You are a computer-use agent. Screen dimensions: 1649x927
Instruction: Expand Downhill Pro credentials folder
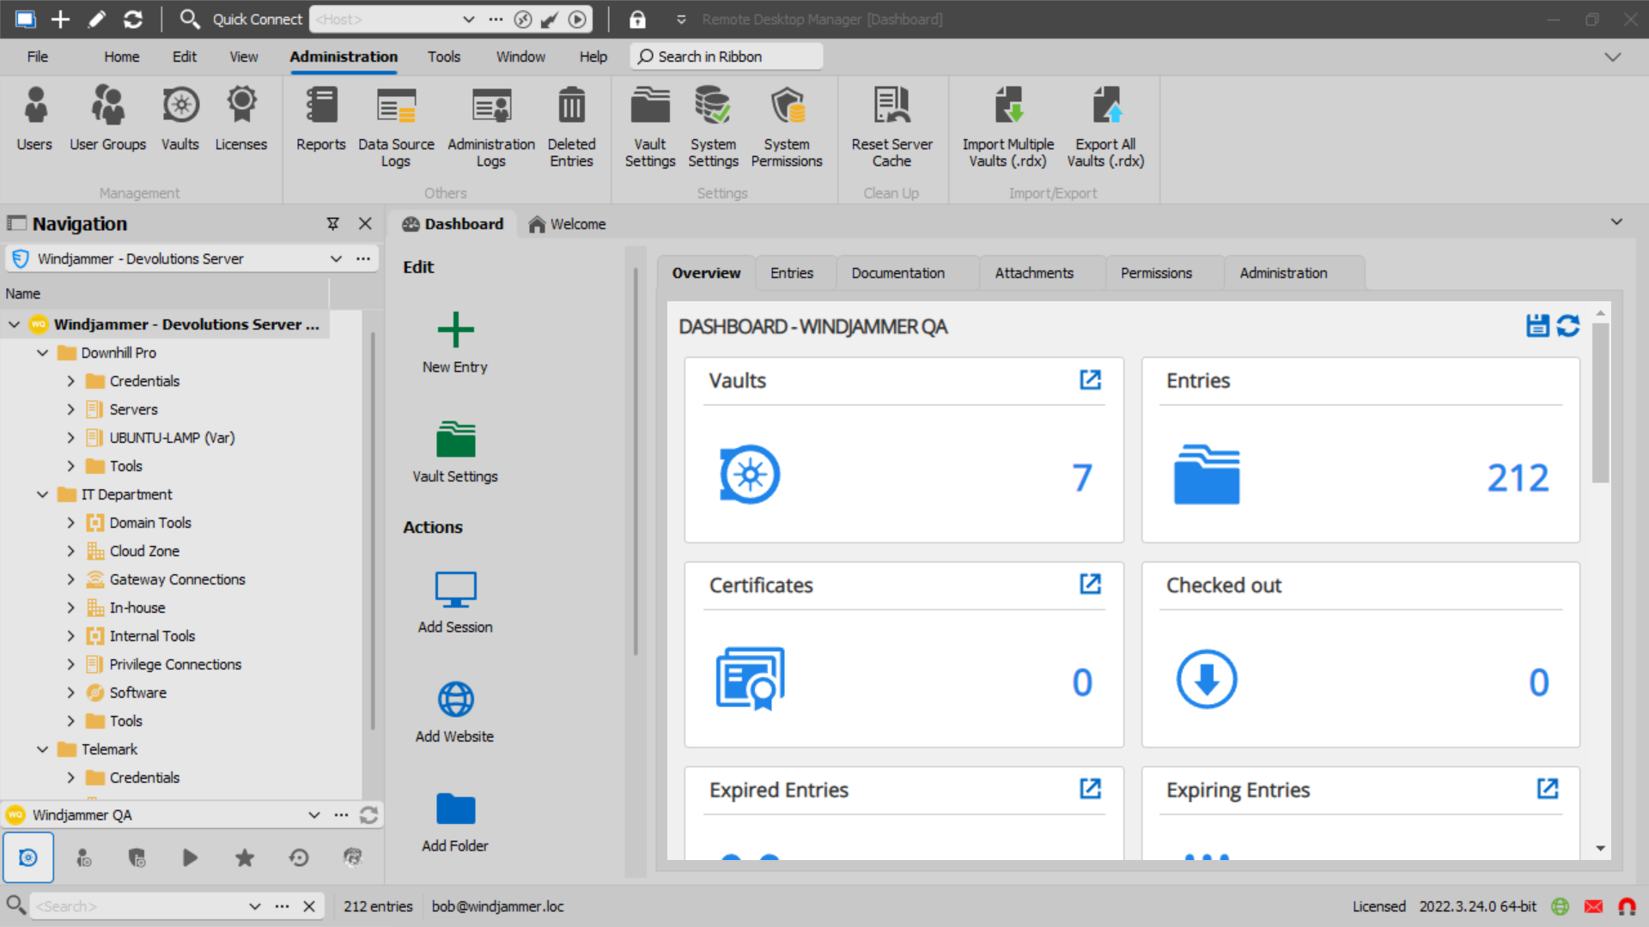coord(70,380)
